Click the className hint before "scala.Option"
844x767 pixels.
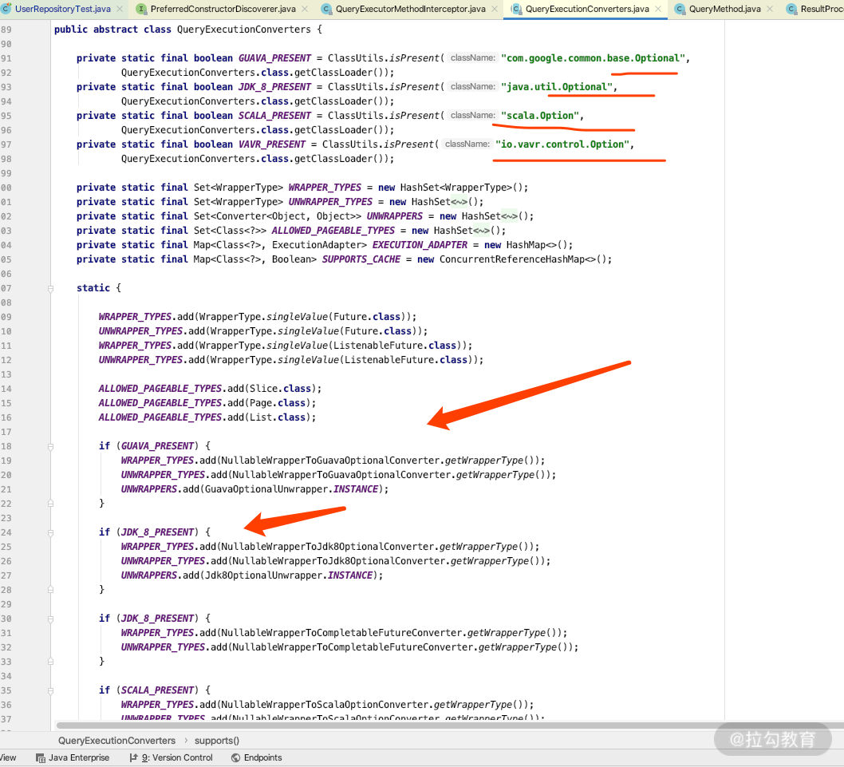pos(472,115)
